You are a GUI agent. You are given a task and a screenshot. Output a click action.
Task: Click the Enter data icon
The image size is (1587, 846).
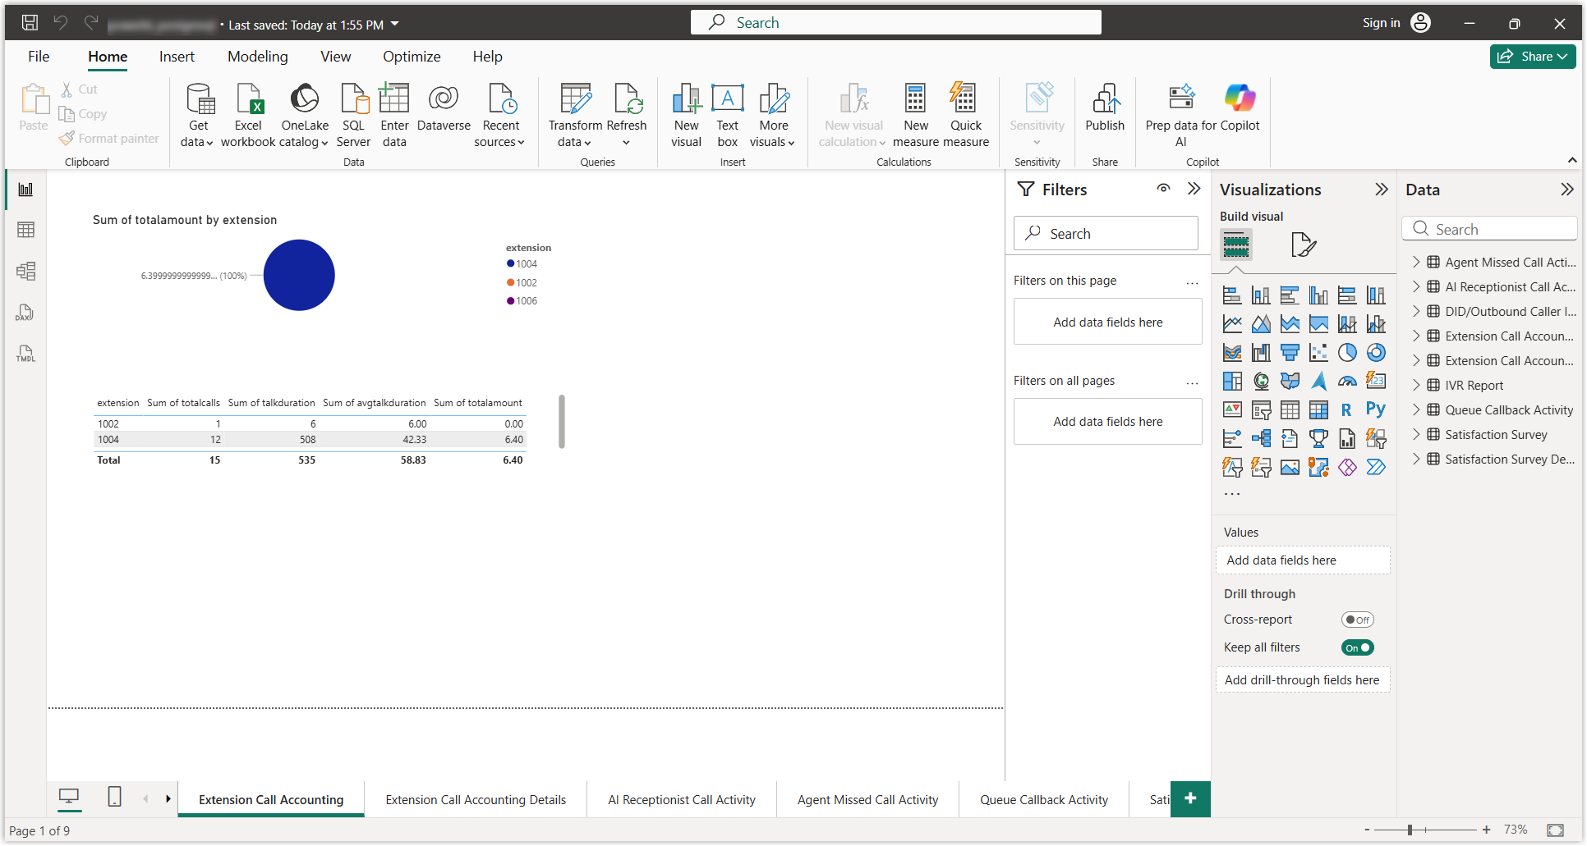pos(394,98)
